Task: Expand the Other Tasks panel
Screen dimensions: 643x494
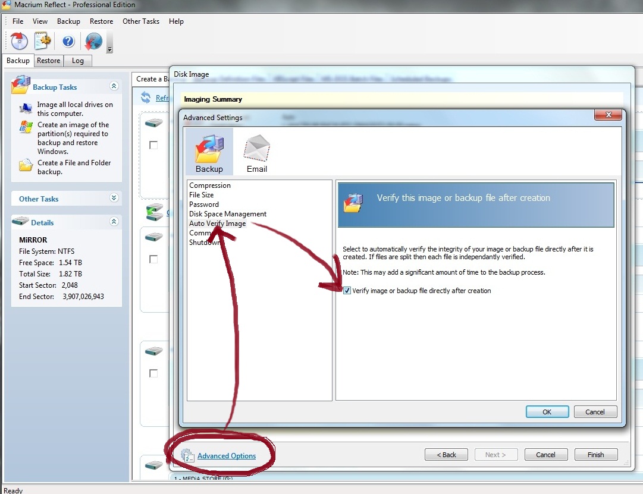Action: tap(114, 199)
